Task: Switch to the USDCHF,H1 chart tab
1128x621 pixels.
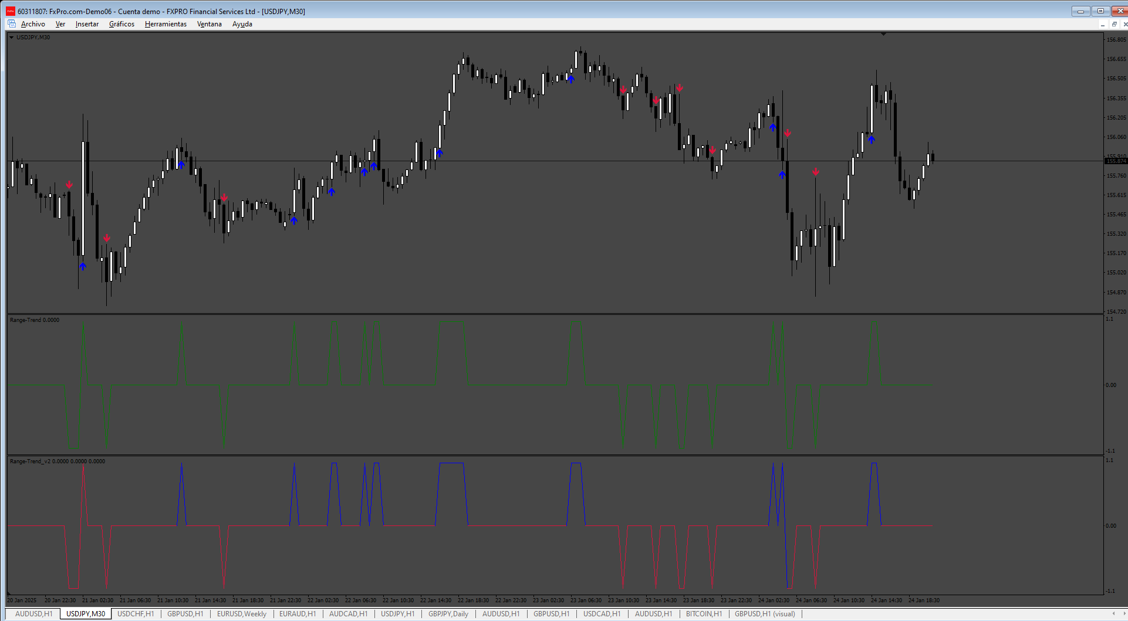Action: pyautogui.click(x=136, y=614)
